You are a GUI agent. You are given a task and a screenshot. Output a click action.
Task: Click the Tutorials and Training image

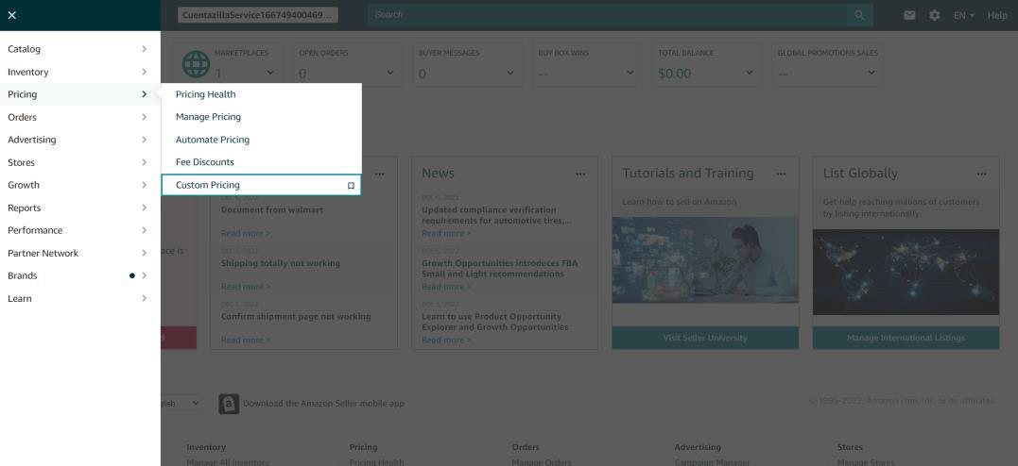coord(705,260)
